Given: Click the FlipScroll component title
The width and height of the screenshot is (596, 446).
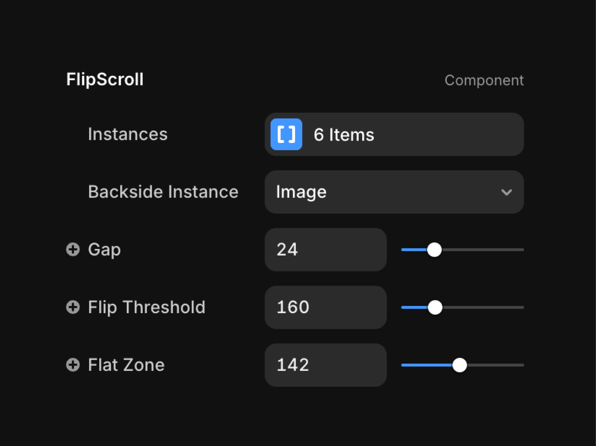Looking at the screenshot, I should (x=105, y=79).
